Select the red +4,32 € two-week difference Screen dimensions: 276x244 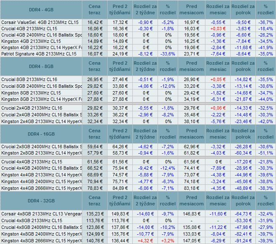coord(145,241)
